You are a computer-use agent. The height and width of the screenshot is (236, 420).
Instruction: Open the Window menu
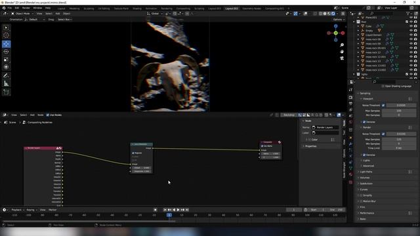(37, 8)
